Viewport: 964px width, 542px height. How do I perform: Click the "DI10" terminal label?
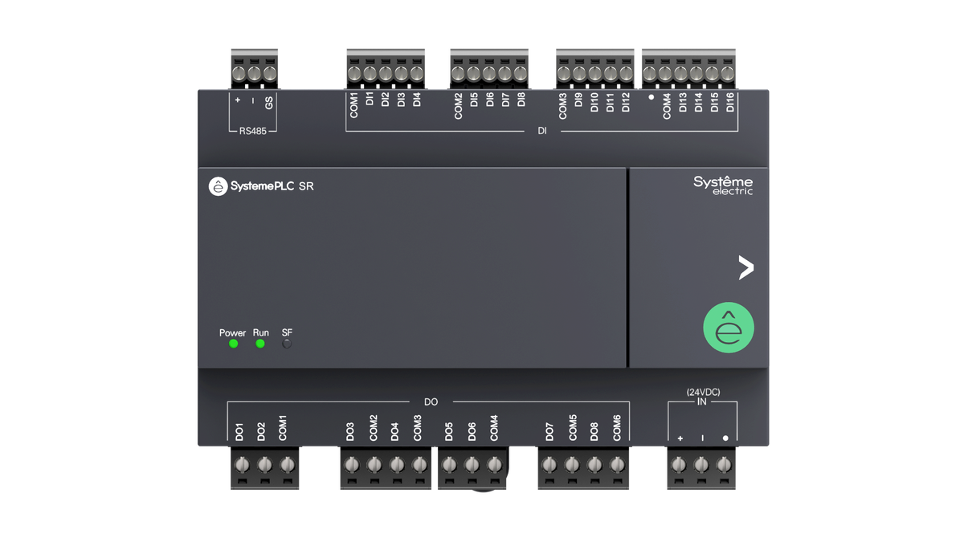pos(594,102)
